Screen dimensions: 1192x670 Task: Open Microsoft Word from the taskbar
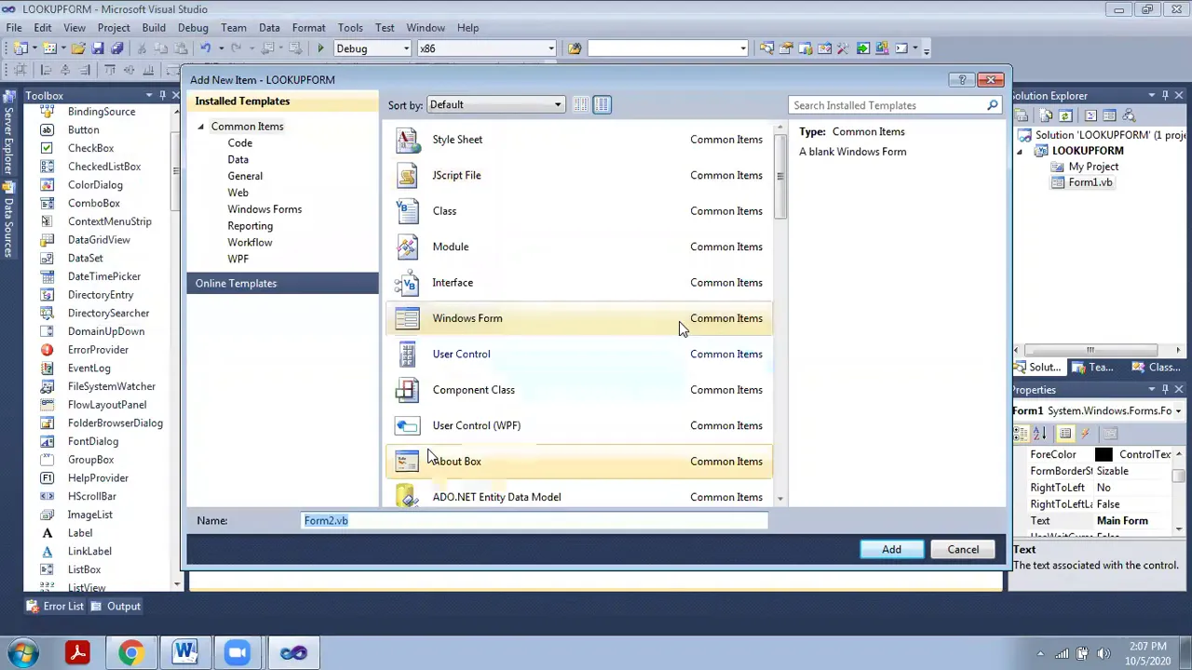184,653
